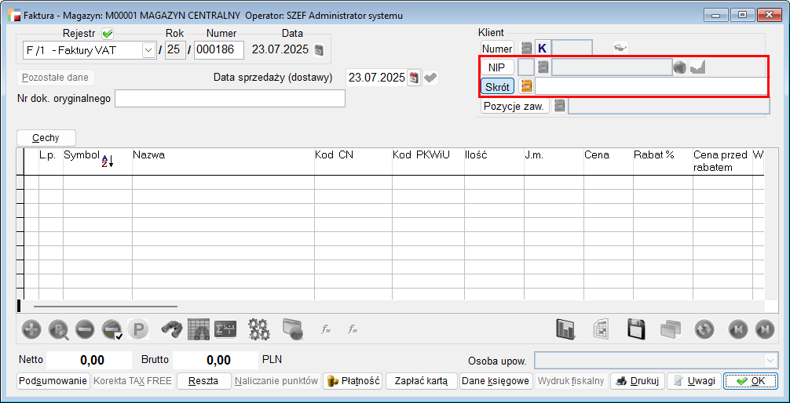
Task: Open the binoculars search icon
Action: click(172, 330)
